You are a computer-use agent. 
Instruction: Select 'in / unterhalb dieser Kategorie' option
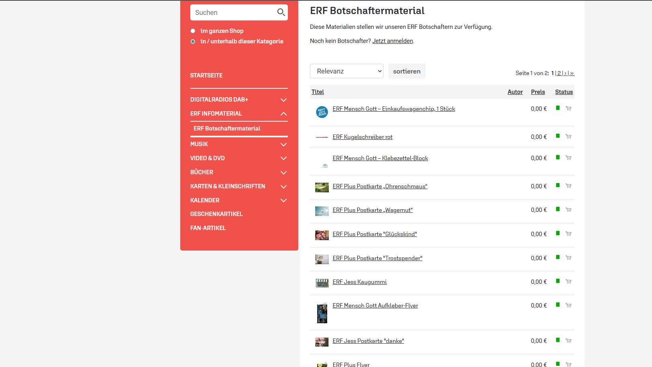point(193,41)
